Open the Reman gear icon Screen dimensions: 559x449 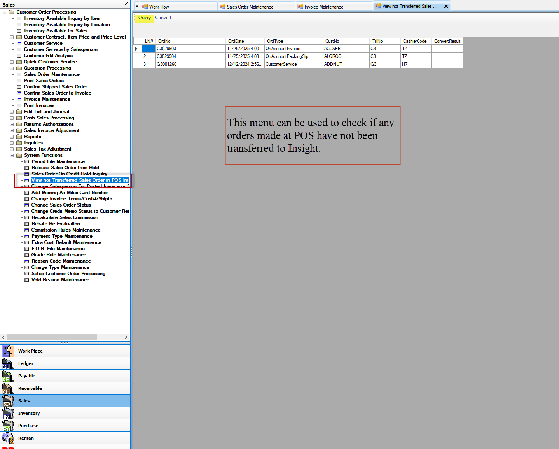coord(8,438)
